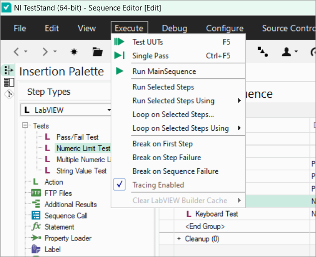This screenshot has height=257, width=316.
Task: Click the Sequence Call step icon
Action: [x=36, y=215]
